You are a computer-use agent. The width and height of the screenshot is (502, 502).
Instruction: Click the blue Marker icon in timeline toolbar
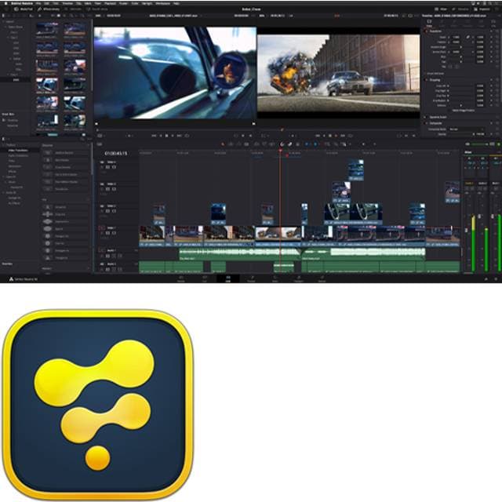pyautogui.click(x=315, y=144)
